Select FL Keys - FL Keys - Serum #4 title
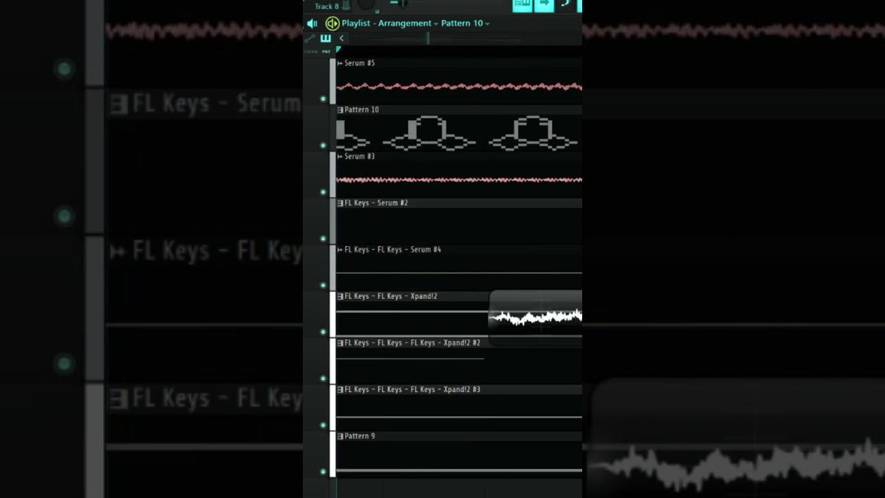885x498 pixels. click(393, 250)
